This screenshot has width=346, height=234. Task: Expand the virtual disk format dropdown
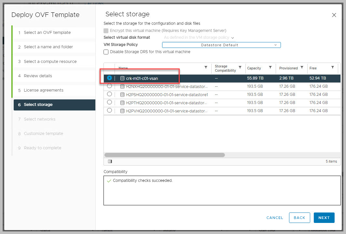pyautogui.click(x=199, y=37)
